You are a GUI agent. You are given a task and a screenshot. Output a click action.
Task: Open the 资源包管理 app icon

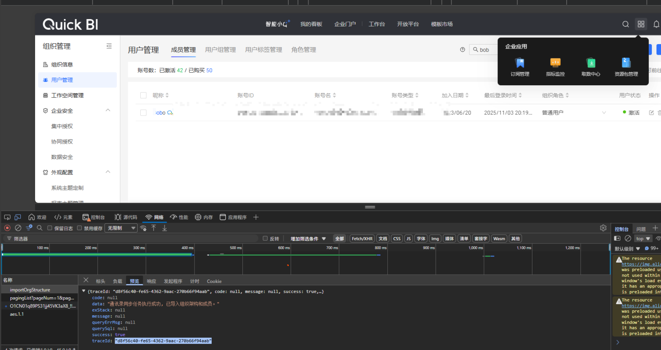[x=626, y=67]
